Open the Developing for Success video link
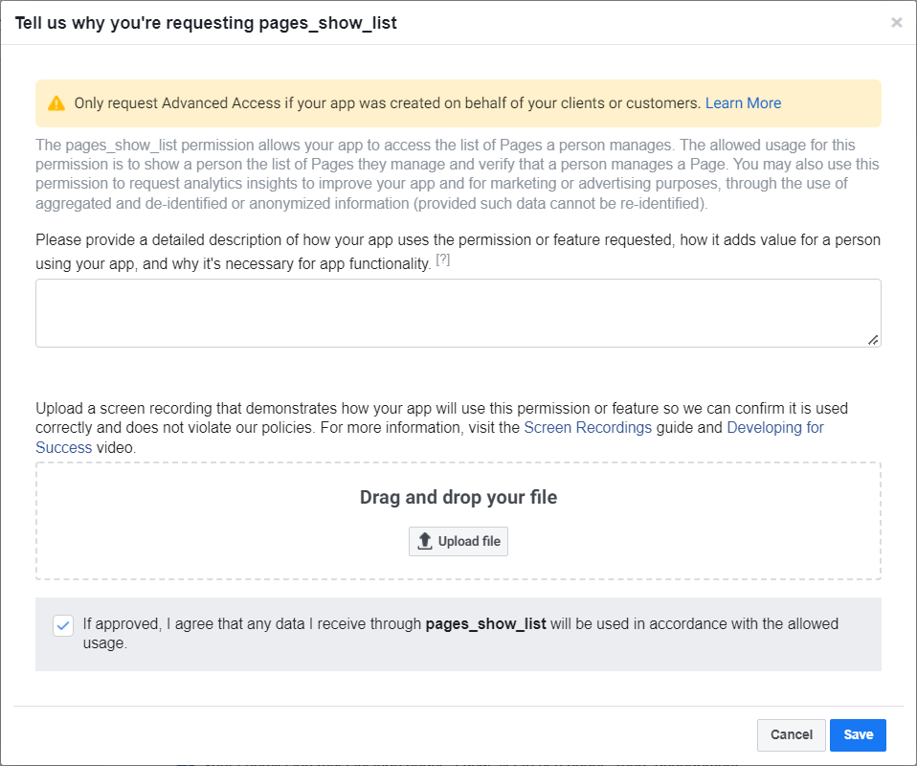This screenshot has width=917, height=766. (774, 428)
